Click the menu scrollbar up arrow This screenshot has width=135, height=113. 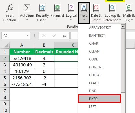pyautogui.click(x=123, y=27)
